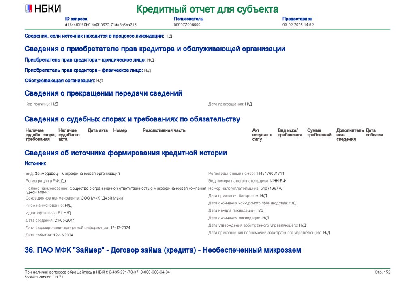Click the 'Иное наименование' line
Image resolution: width=415 pixels, height=293 pixels.
[49, 206]
